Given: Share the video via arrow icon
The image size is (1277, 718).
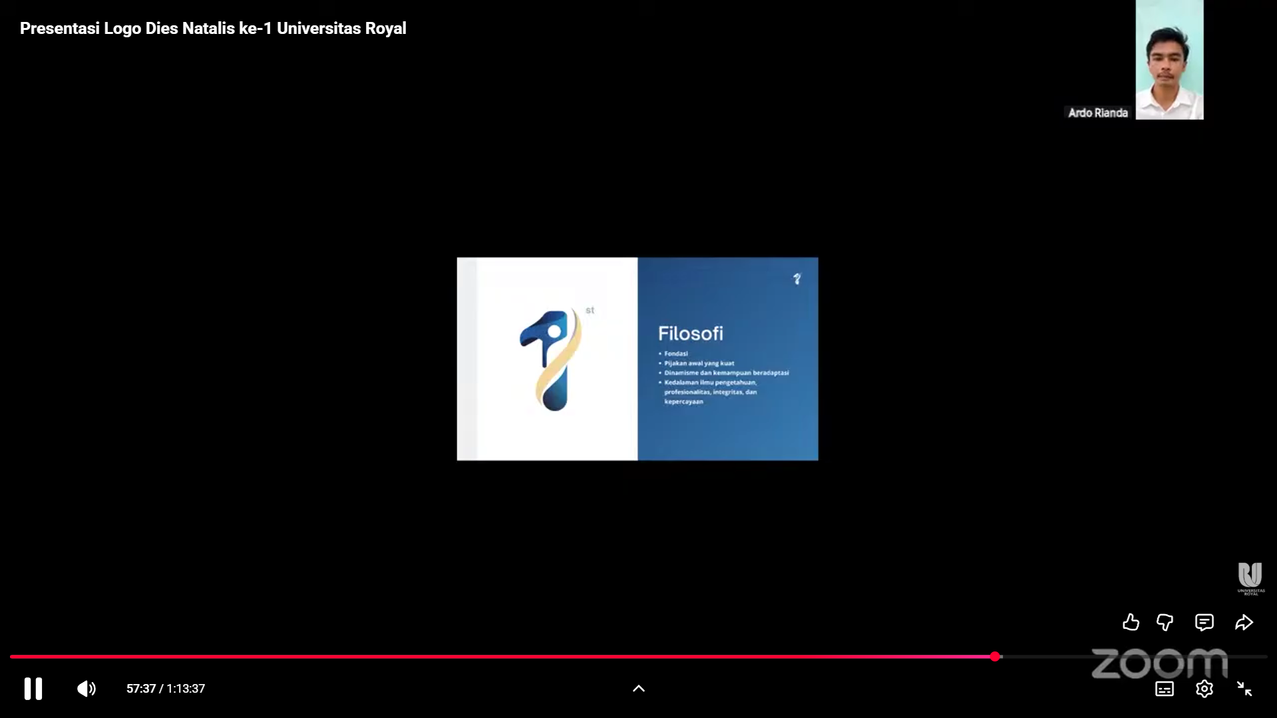Looking at the screenshot, I should [1244, 622].
